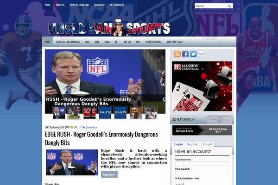
Task: Click the main Roger Goodell slider image
Action: coord(93,73)
